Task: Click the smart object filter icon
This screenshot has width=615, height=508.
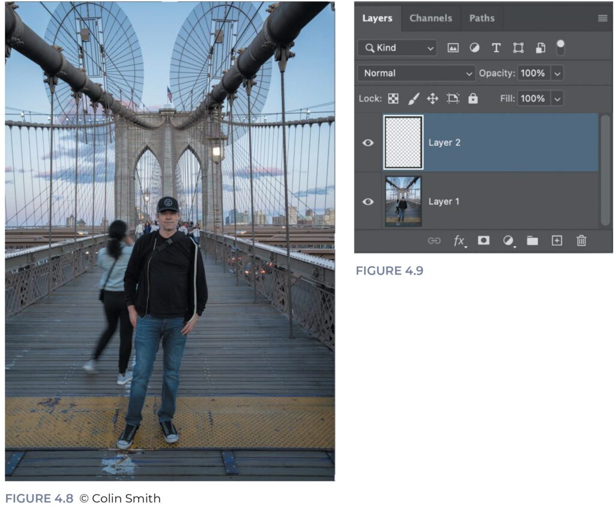Action: (540, 48)
